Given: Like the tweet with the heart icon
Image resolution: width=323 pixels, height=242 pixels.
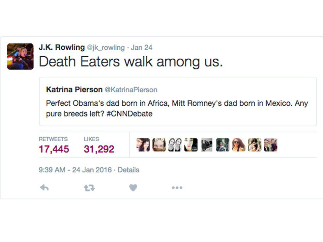Looking at the screenshot, I should pyautogui.click(x=133, y=188).
